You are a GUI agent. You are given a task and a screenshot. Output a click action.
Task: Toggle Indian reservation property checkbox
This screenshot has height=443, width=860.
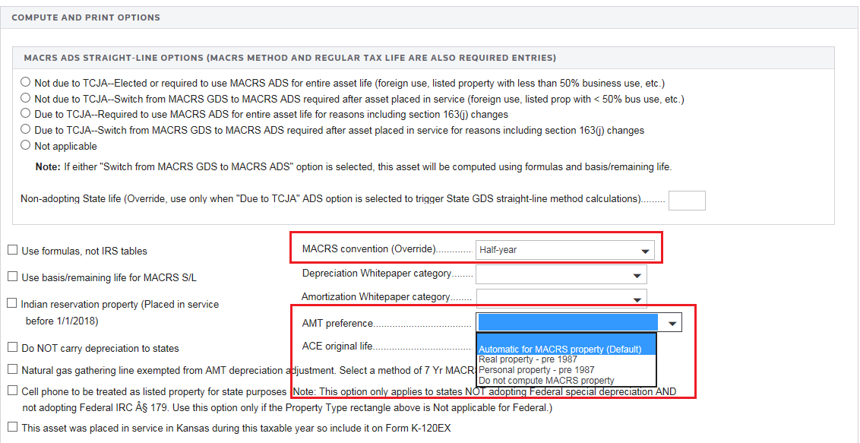[12, 303]
